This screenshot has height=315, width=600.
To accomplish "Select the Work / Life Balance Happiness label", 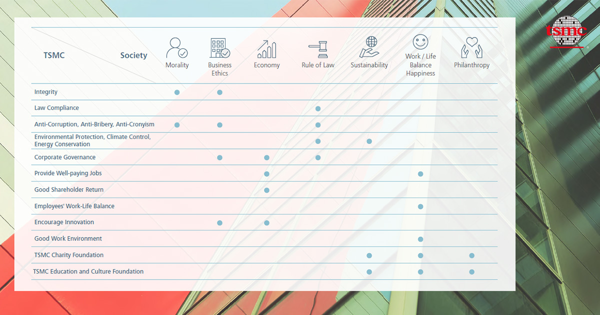I will 420,64.
